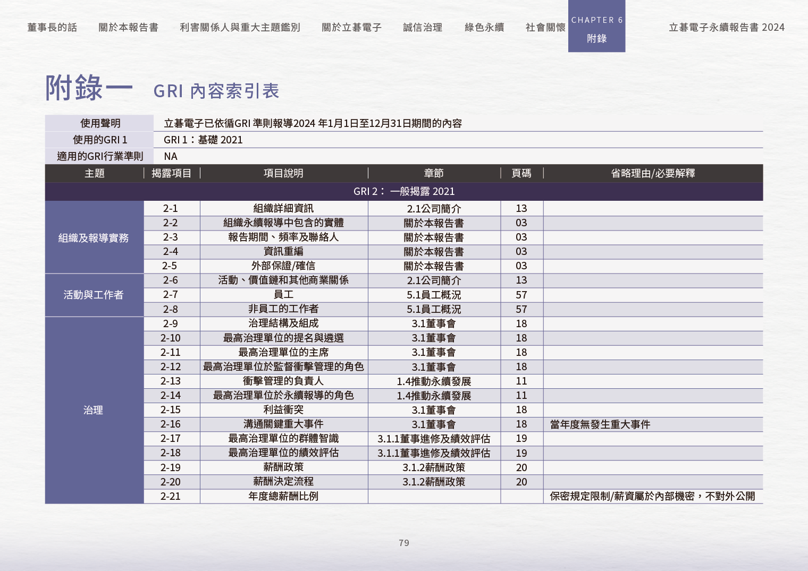This screenshot has height=571, width=808.
Task: Click 5.1員工概況 in row 2-8
Action: click(434, 309)
